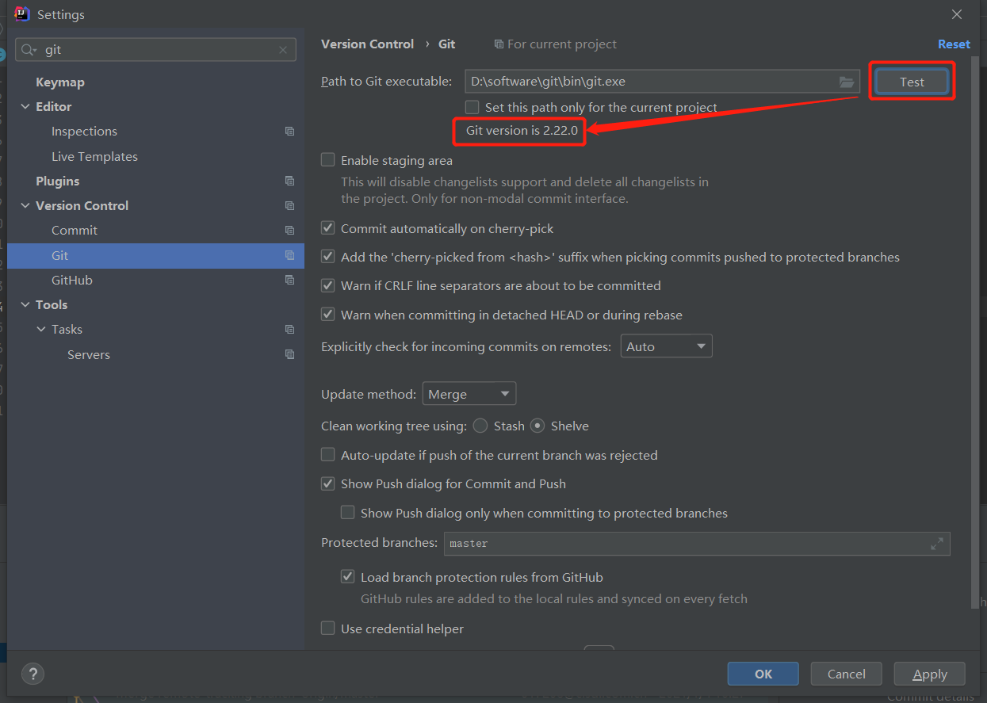The image size is (987, 703).
Task: Click the settings search field containing 'git'
Action: (156, 50)
